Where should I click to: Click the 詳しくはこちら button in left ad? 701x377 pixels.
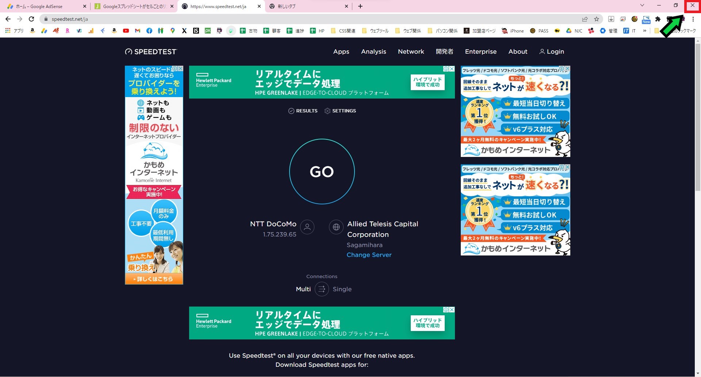(x=154, y=279)
